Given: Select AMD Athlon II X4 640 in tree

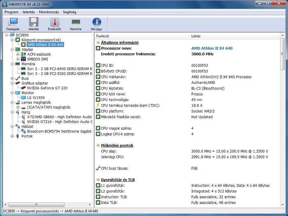Looking at the screenshot, I should click(x=45, y=45).
